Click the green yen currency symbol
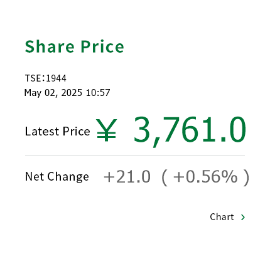Viewport: 270px width, 259px height. [x=106, y=130]
